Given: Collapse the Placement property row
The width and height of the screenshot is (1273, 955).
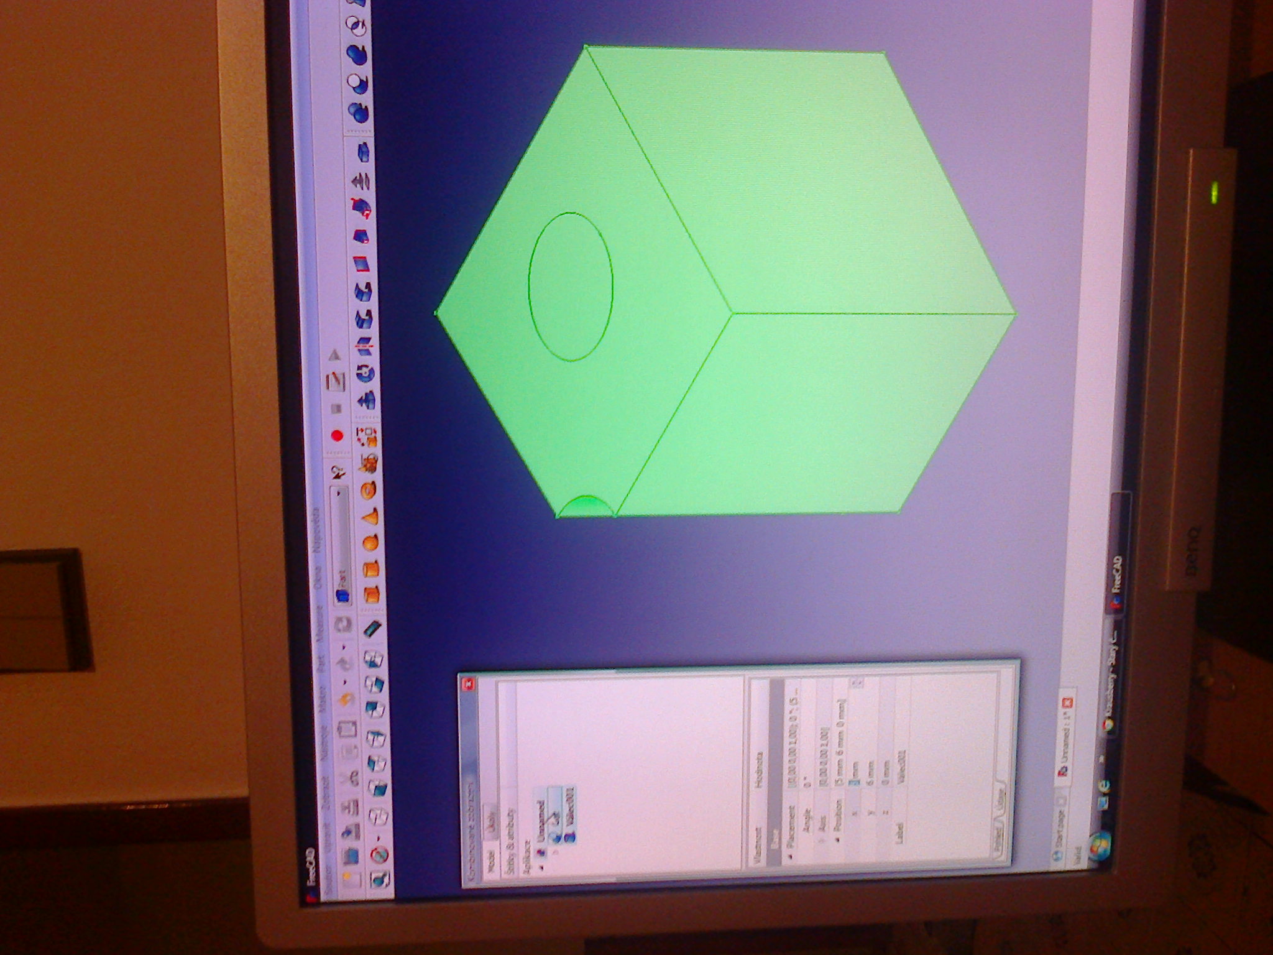Looking at the screenshot, I should tap(791, 857).
